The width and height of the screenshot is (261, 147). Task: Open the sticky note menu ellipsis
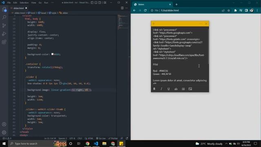coord(201,24)
